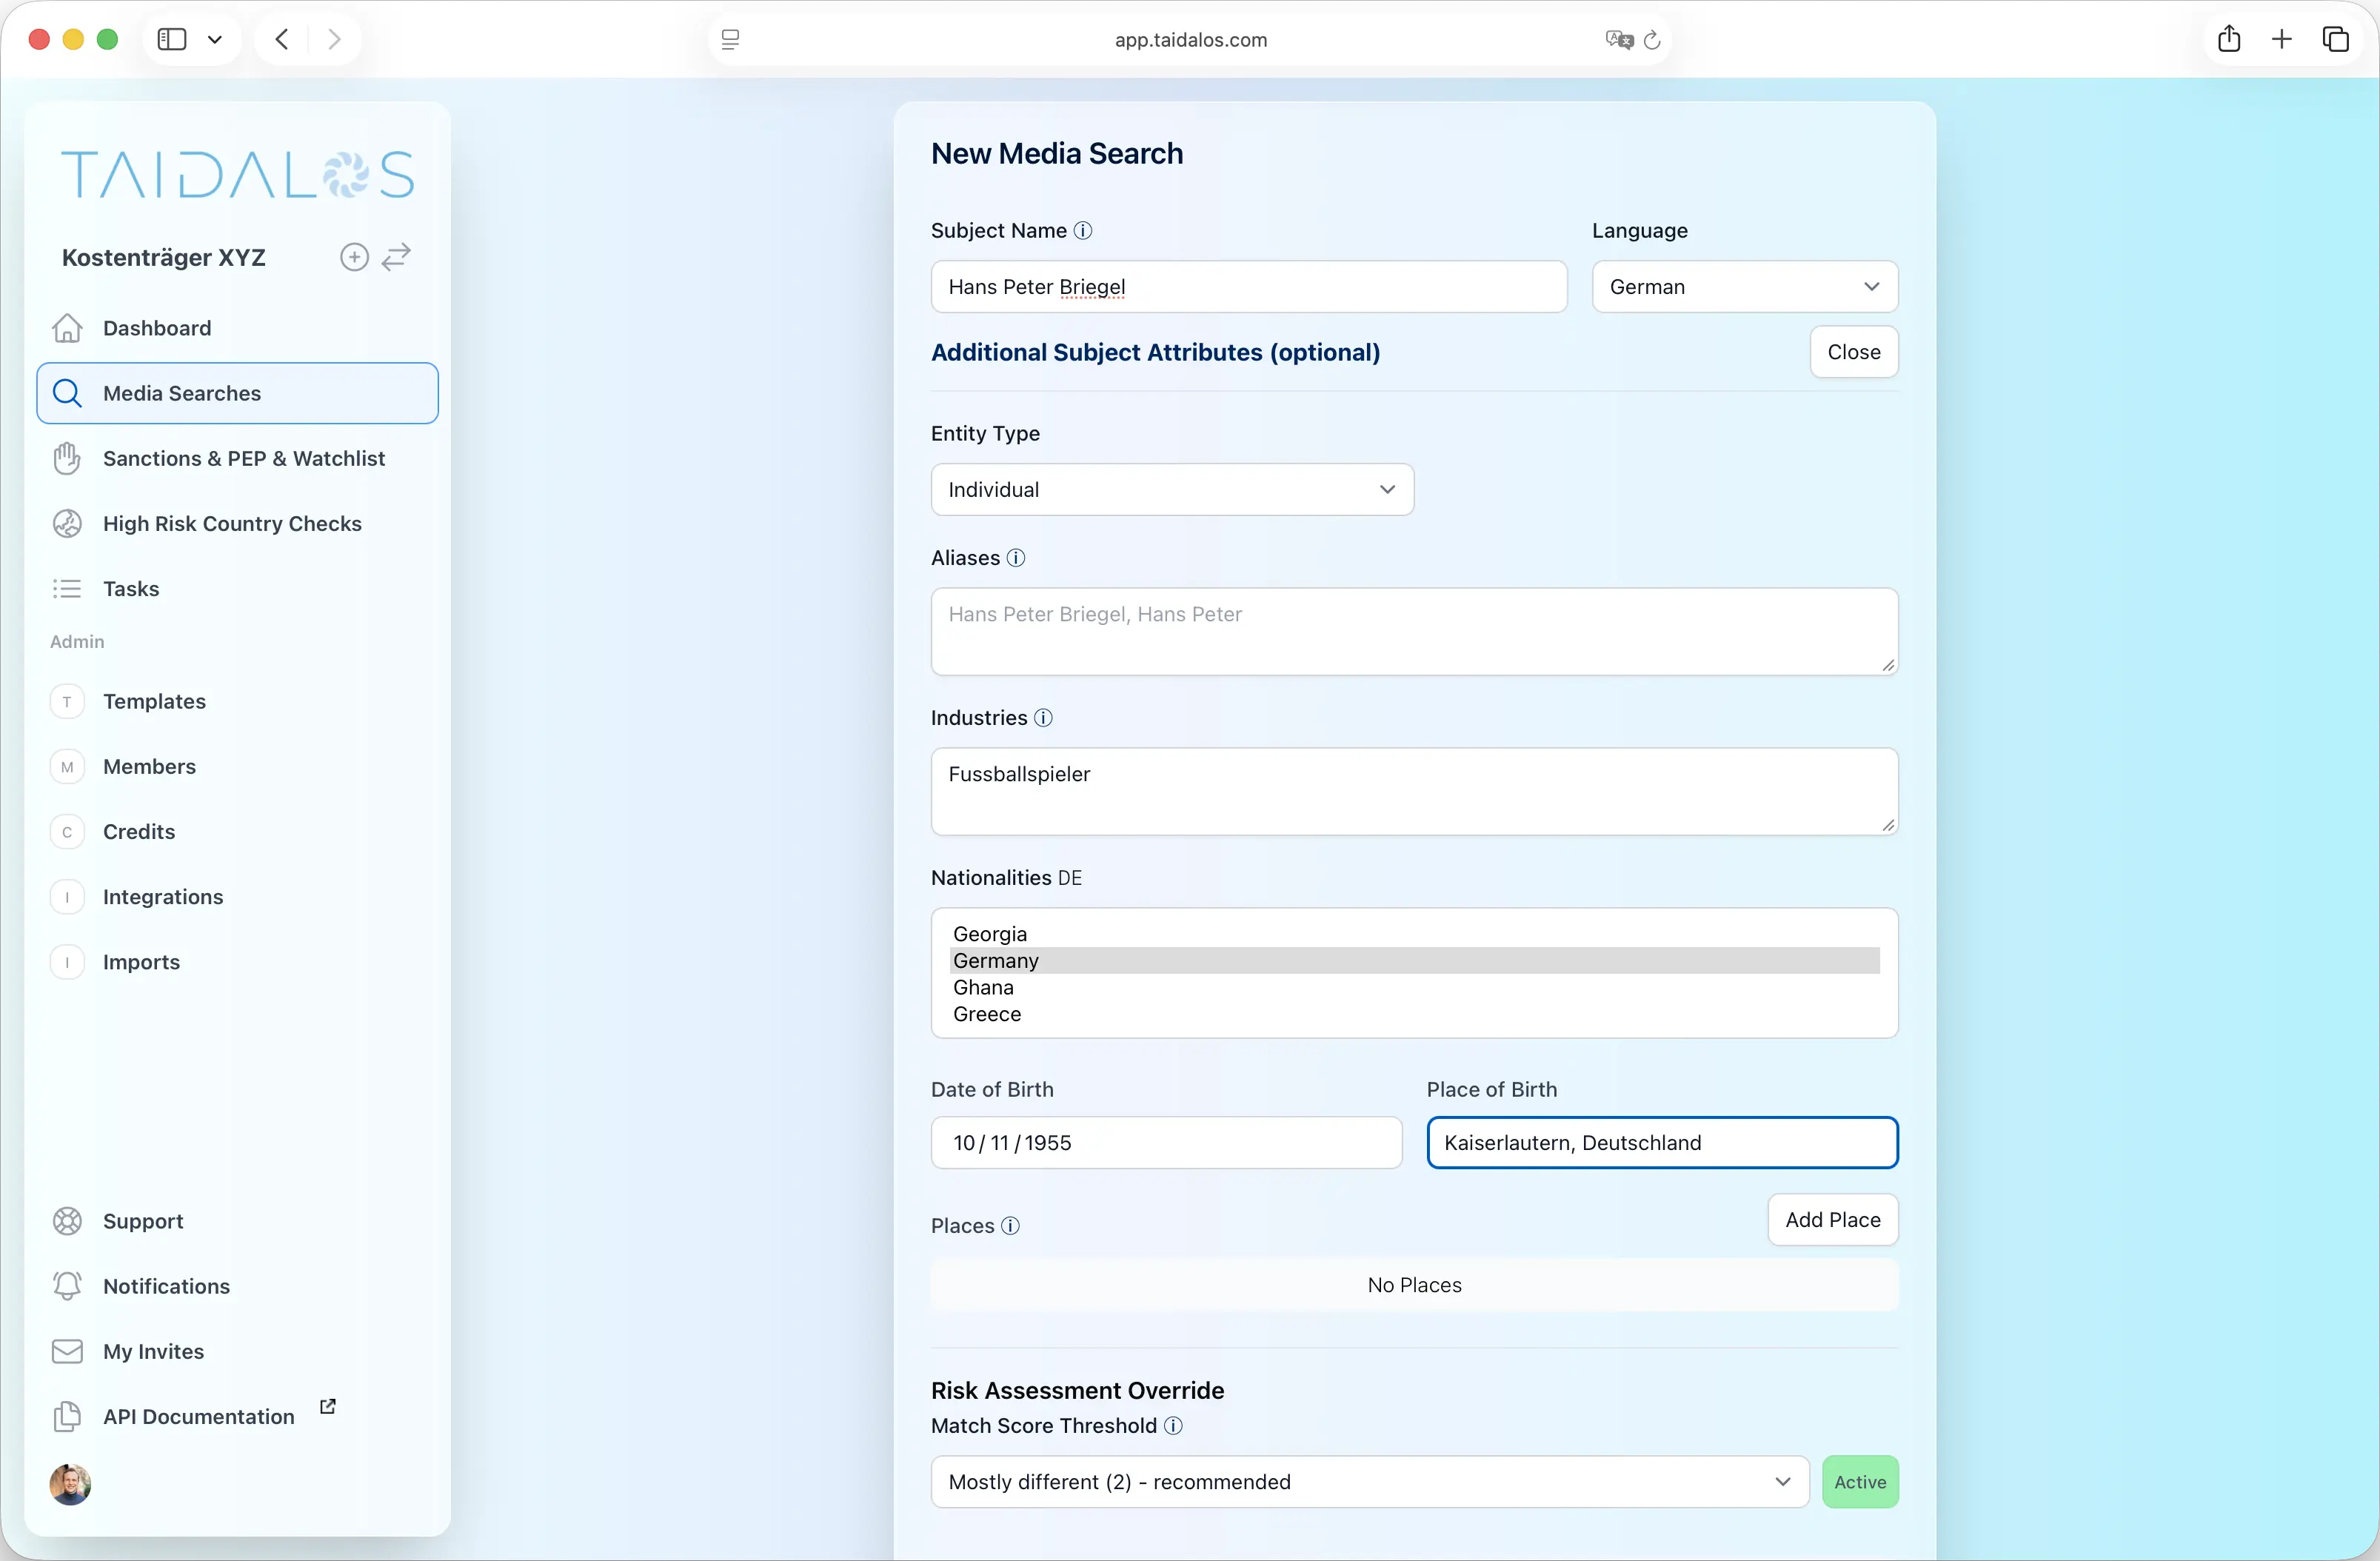This screenshot has height=1561, width=2380.
Task: Click the Subject Name info icon
Action: 1083,230
